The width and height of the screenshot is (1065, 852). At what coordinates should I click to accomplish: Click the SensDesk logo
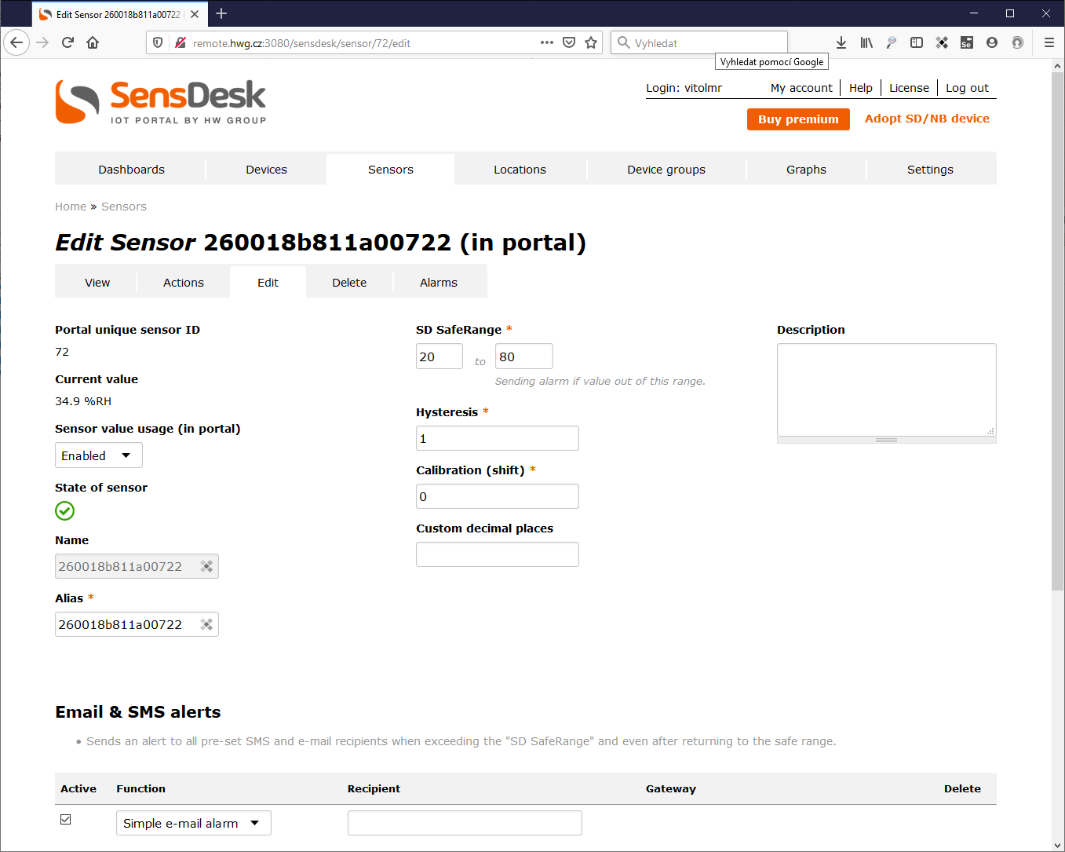click(x=161, y=101)
